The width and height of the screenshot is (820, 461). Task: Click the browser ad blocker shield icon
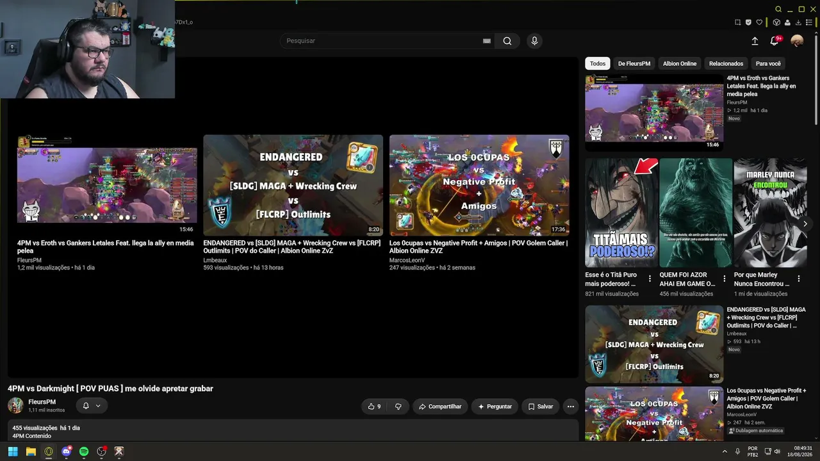(748, 22)
